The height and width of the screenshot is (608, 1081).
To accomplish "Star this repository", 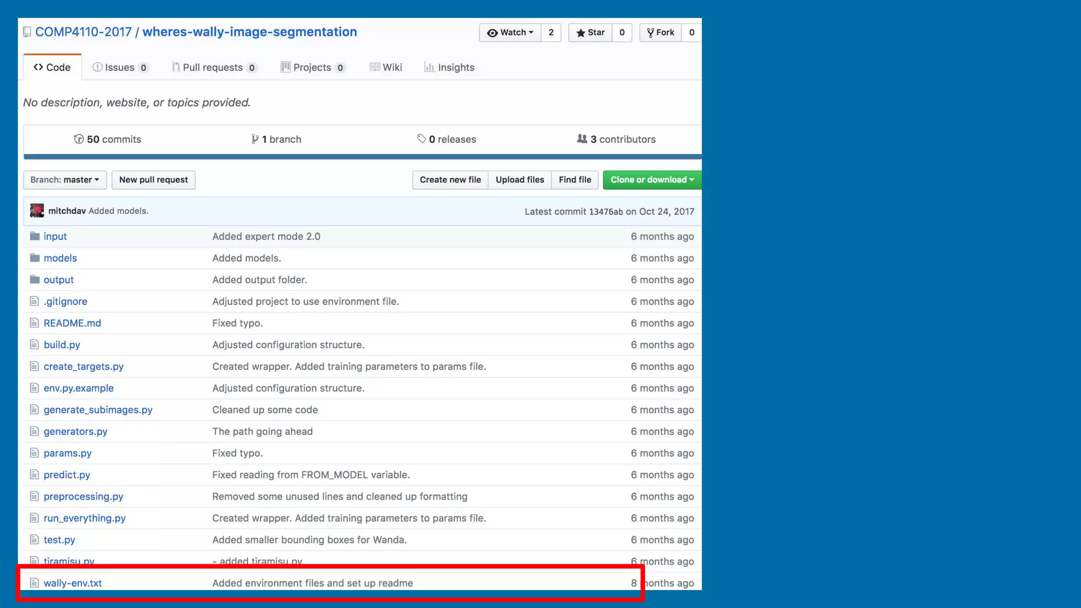I will [x=590, y=33].
